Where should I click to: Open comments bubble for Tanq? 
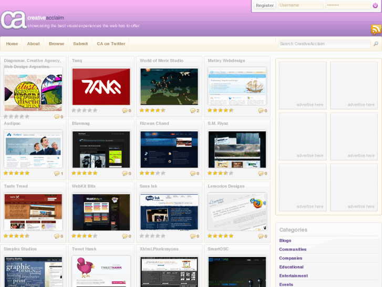pos(125,111)
